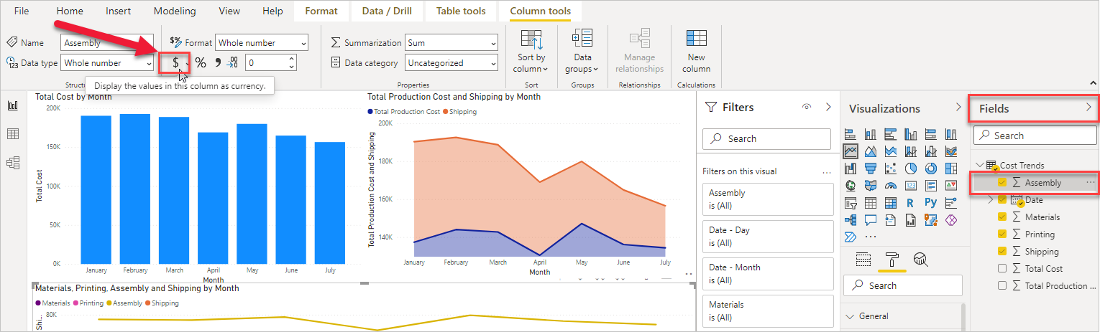Open the Summarization dropdown set to Sum
Screen dimensions: 1100x332
(x=451, y=43)
